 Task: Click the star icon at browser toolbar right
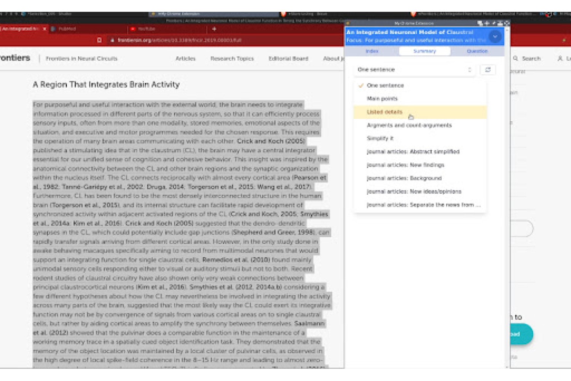click(564, 40)
